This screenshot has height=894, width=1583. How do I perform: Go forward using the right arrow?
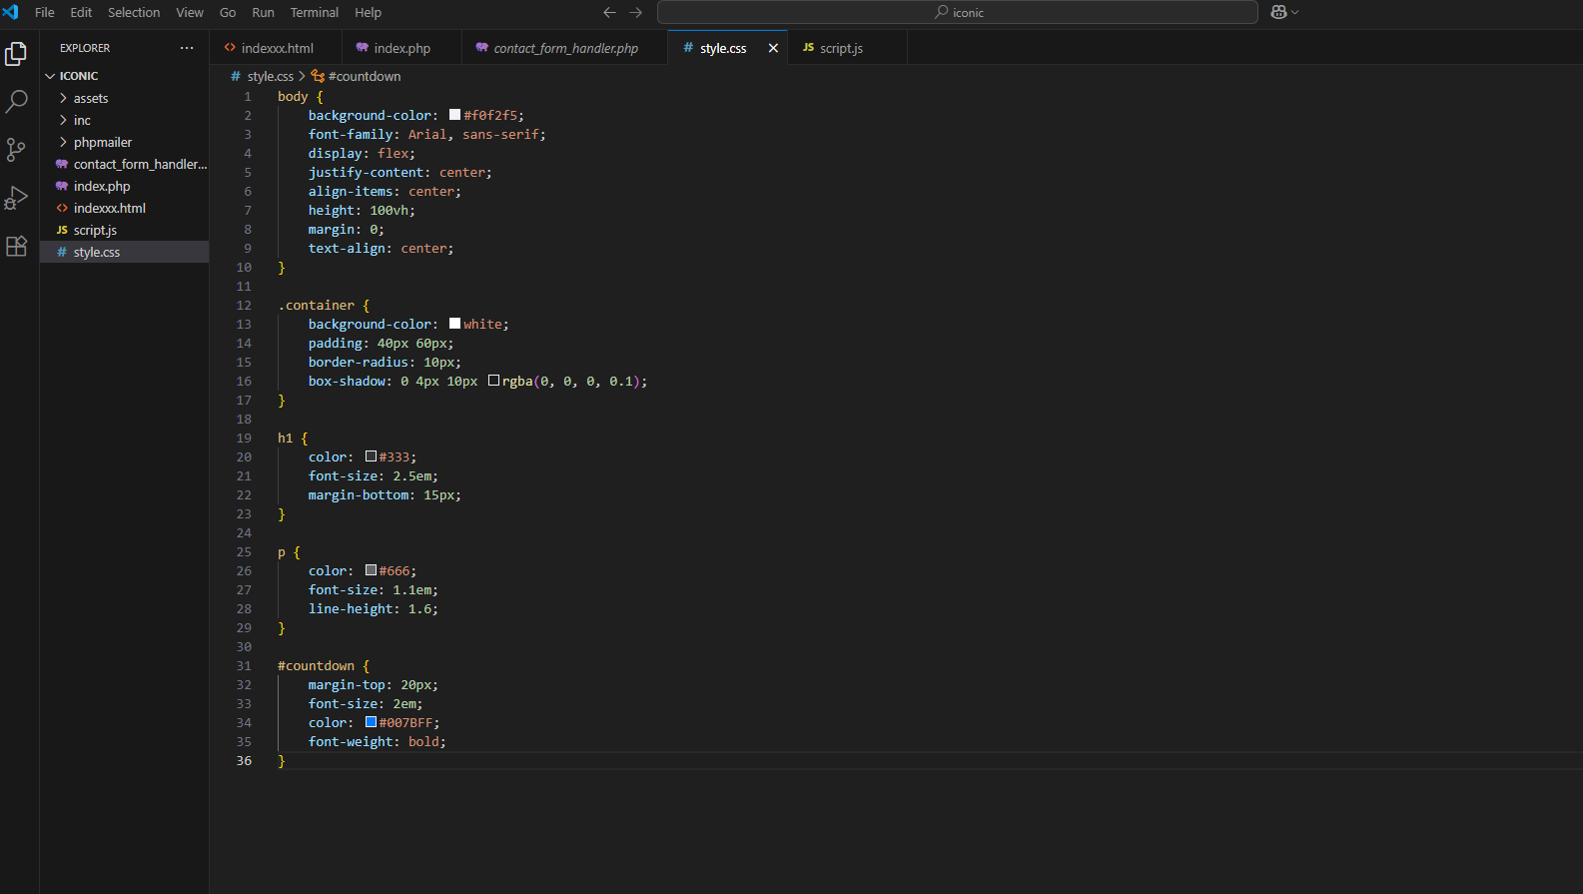pyautogui.click(x=636, y=12)
